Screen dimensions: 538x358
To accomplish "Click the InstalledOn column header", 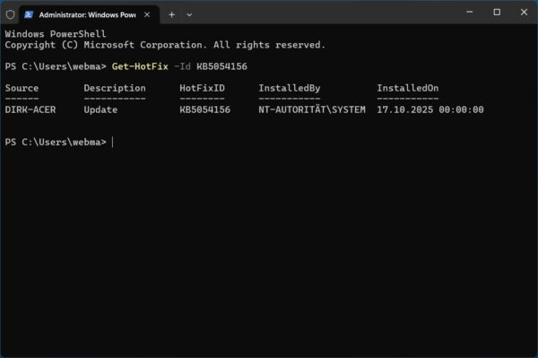I will pos(408,88).
